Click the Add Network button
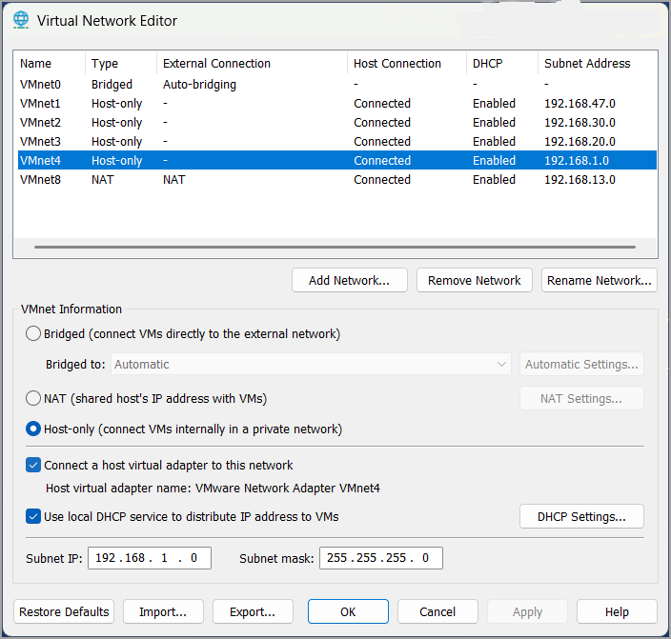This screenshot has width=671, height=639. pos(349,280)
